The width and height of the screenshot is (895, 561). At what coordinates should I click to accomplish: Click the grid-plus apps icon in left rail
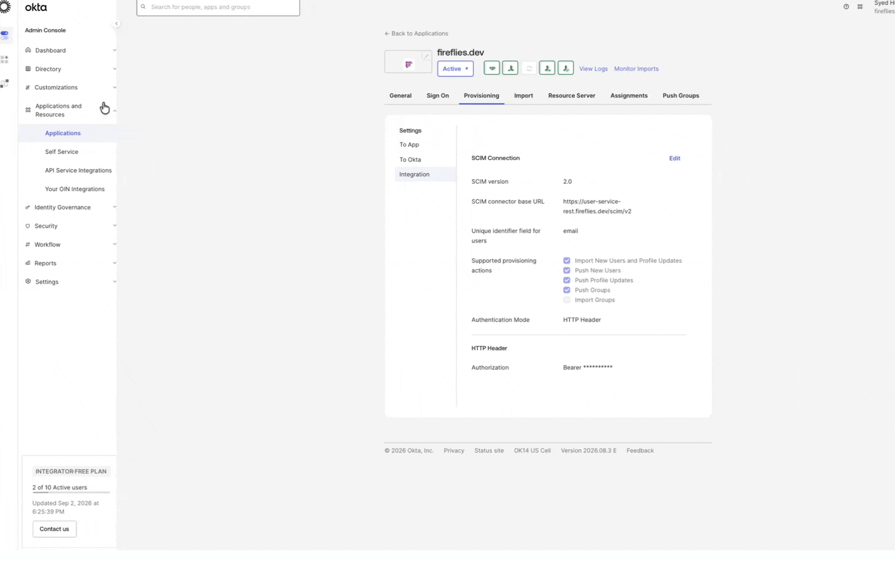[x=5, y=60]
